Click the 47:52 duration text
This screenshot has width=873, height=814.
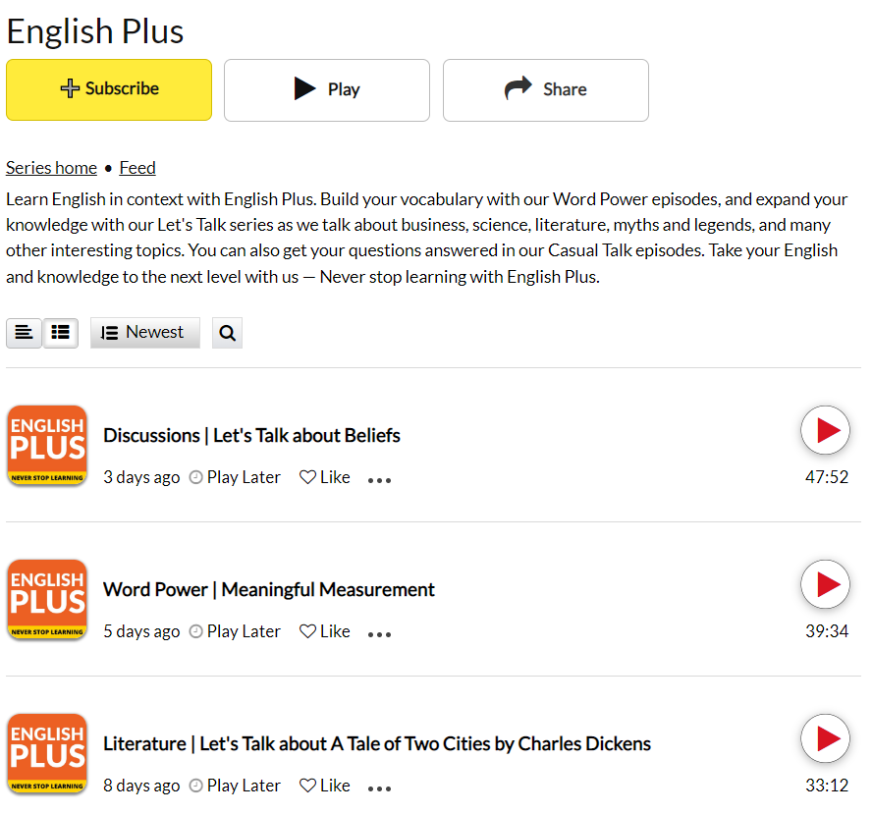coord(827,477)
